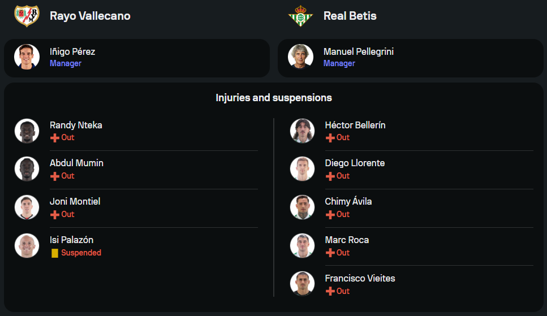Open Francisco Vieites player entry

coord(360,278)
